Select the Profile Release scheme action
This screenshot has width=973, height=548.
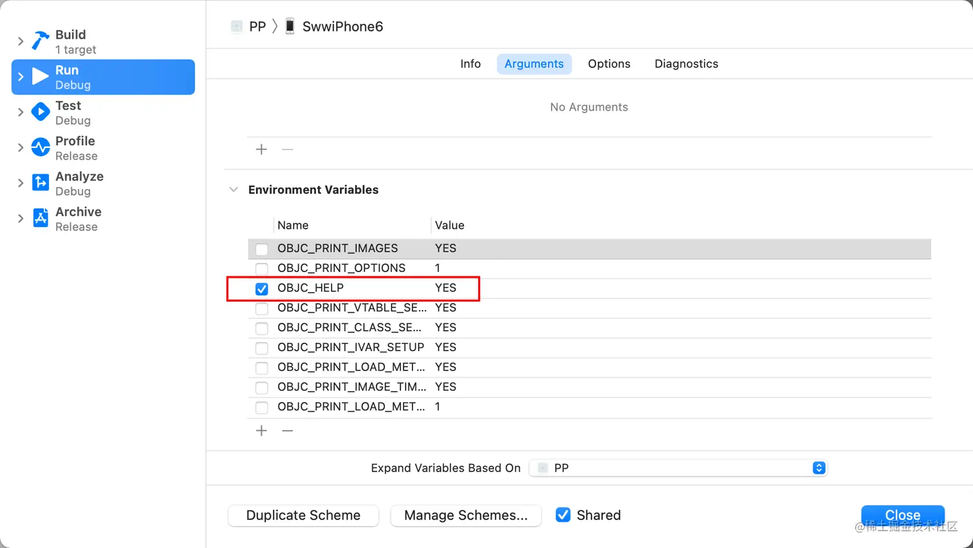[x=103, y=148]
